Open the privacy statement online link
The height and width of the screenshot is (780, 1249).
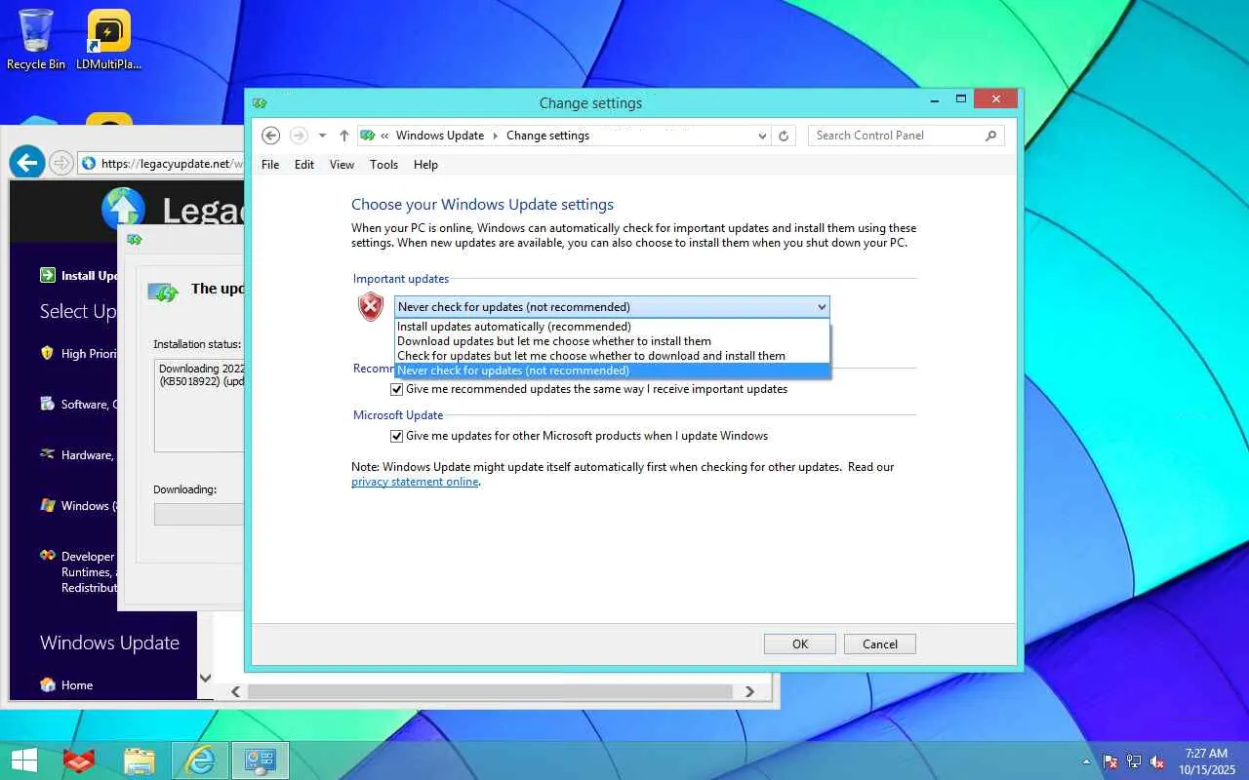click(415, 482)
